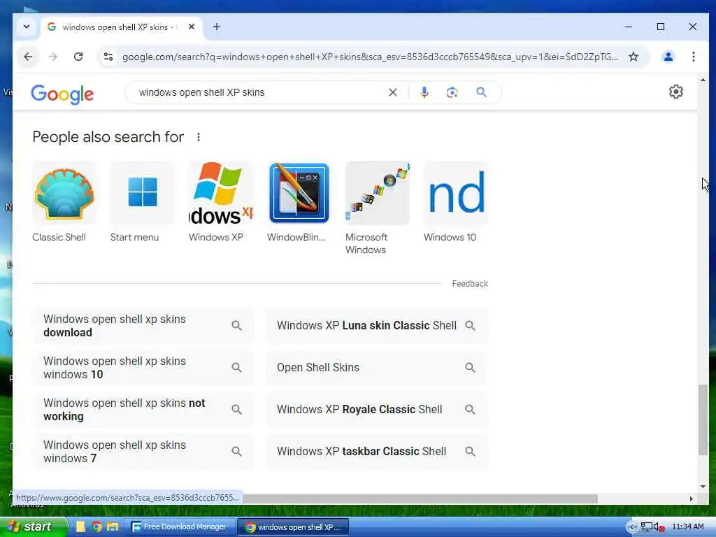Open Google quick settings gear
Screen dimensions: 716x537
click(676, 92)
